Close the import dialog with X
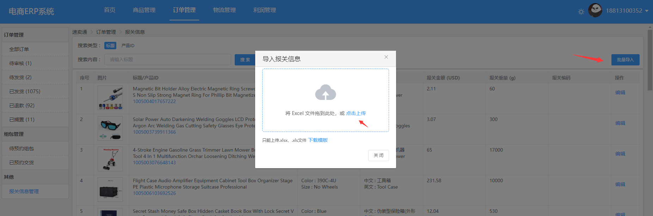 (386, 57)
